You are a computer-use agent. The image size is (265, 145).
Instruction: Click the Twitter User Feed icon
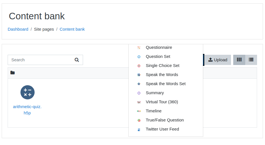(x=139, y=129)
